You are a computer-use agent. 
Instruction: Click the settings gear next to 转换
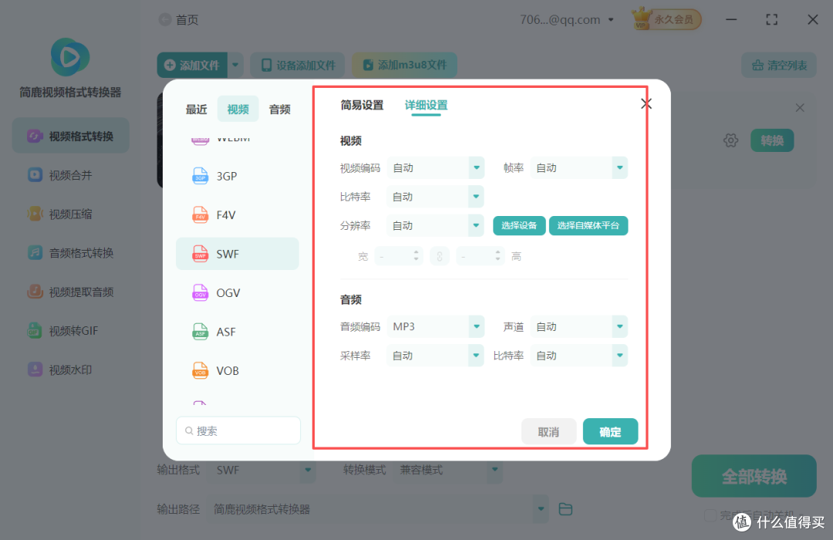pyautogui.click(x=731, y=140)
